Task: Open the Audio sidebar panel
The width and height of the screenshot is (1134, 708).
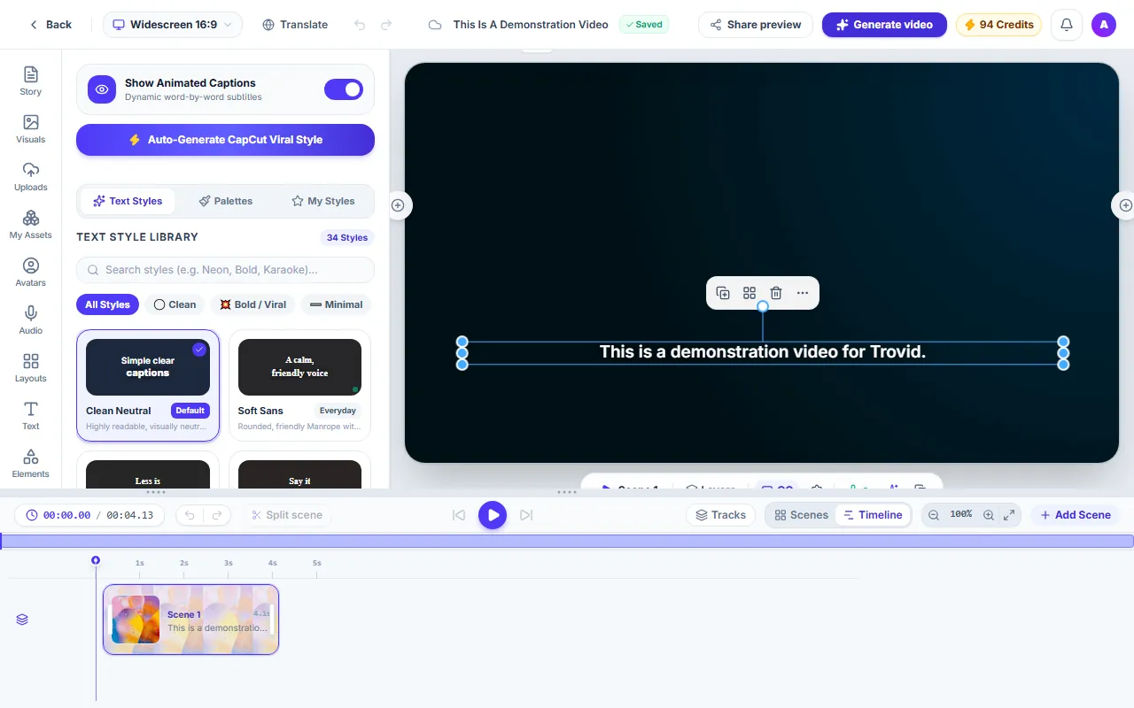Action: pyautogui.click(x=31, y=319)
